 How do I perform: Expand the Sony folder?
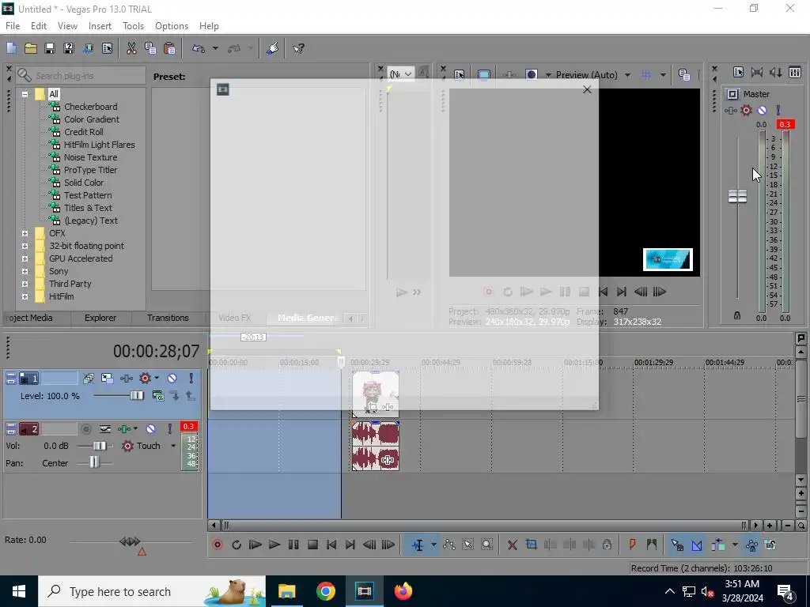click(x=25, y=271)
